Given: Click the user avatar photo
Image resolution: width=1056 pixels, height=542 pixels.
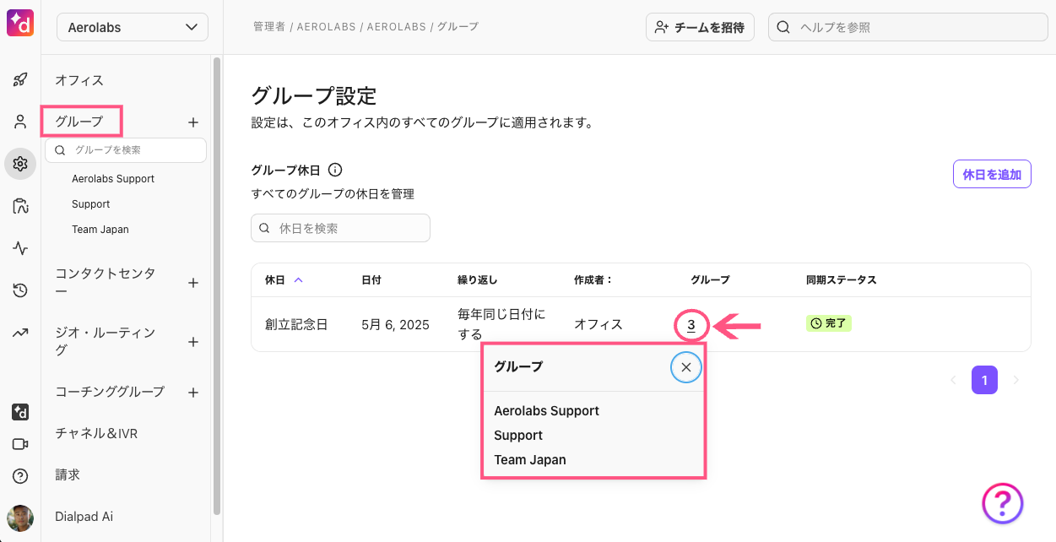Looking at the screenshot, I should click(20, 518).
